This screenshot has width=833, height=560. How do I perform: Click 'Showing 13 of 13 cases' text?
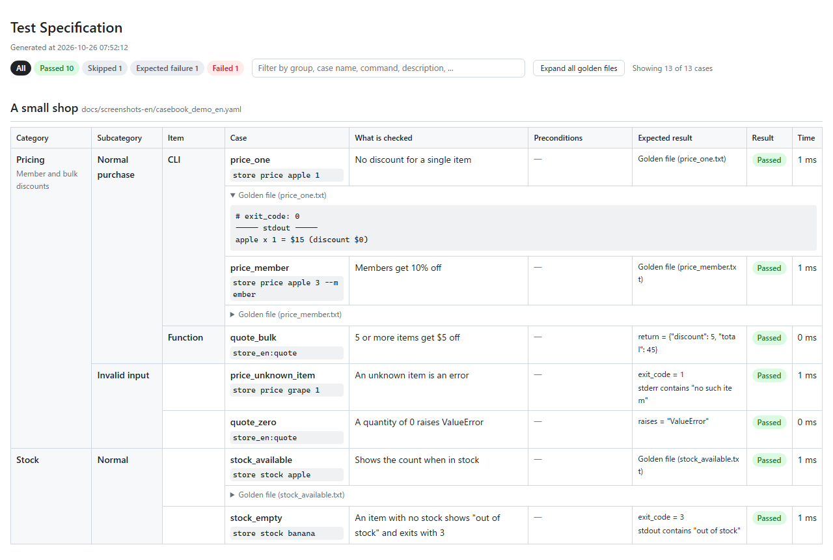point(672,68)
